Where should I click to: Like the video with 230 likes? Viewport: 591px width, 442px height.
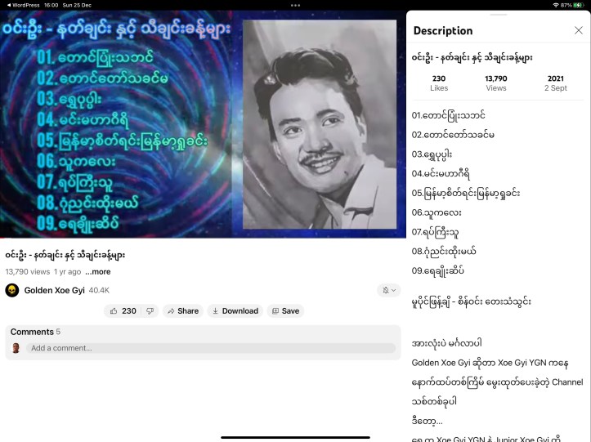click(123, 310)
